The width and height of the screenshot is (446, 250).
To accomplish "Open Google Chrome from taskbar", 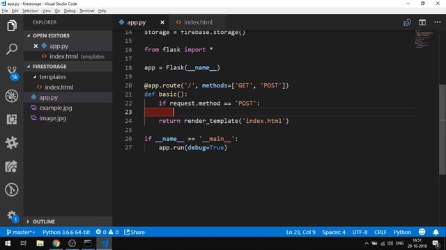I will [x=56, y=243].
